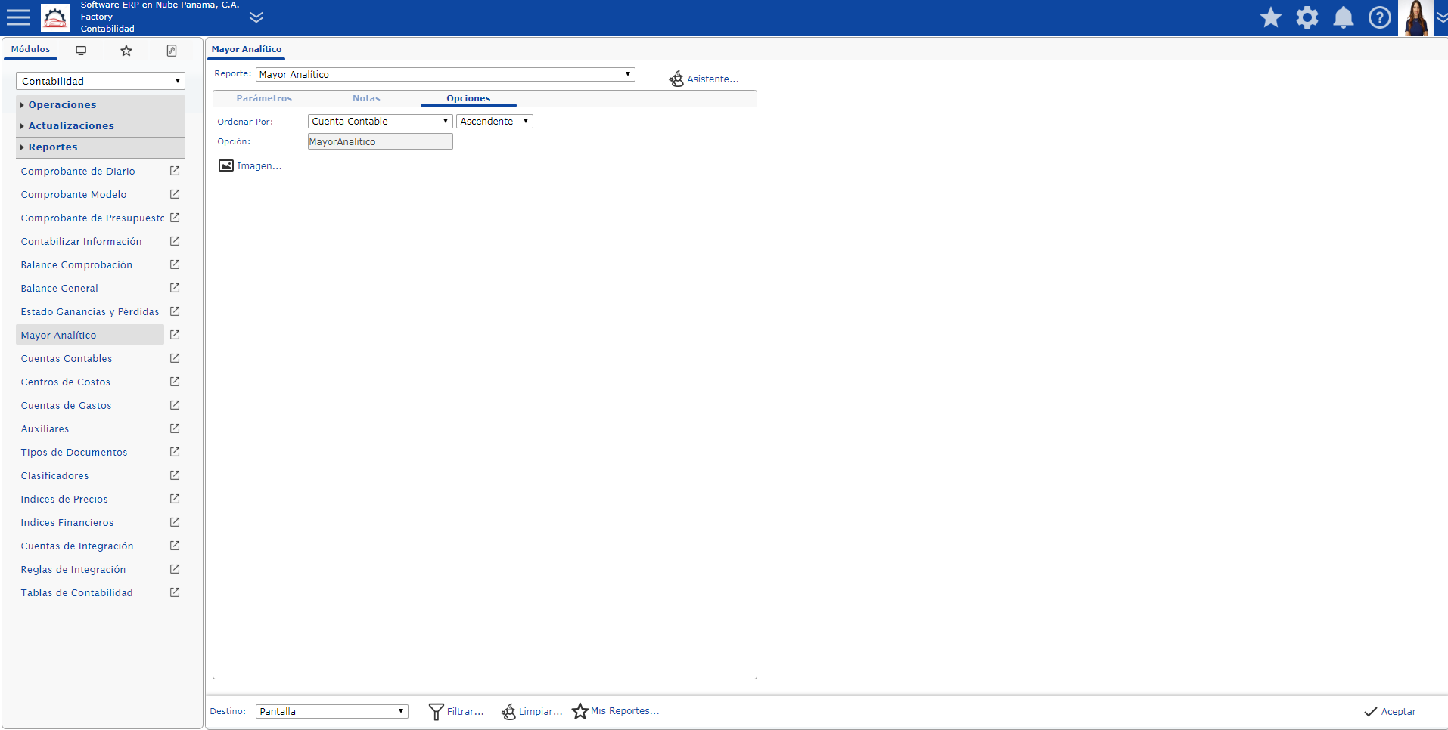1448x730 pixels.
Task: Switch to the Parámetros tab
Action: click(x=264, y=98)
